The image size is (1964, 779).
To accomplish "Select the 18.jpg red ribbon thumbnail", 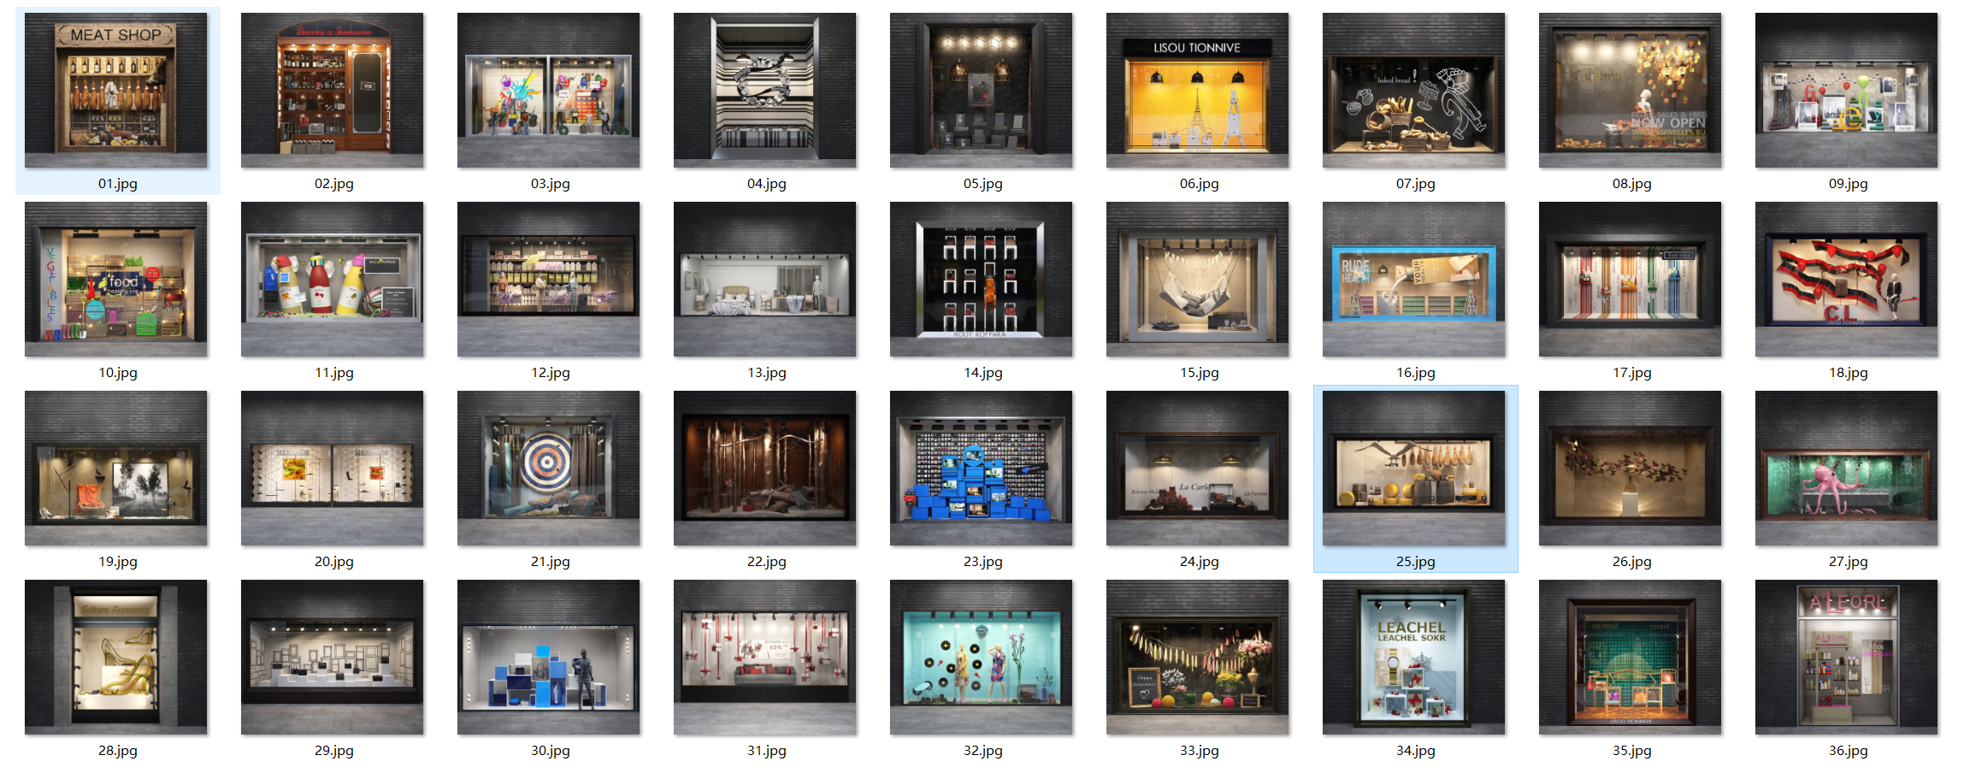I will pyautogui.click(x=1847, y=279).
